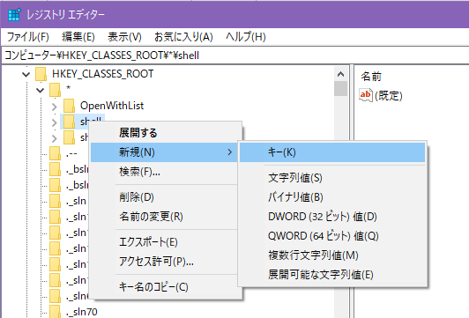Select the HKEY_CLASSES_ROOT tree label

[x=102, y=74]
